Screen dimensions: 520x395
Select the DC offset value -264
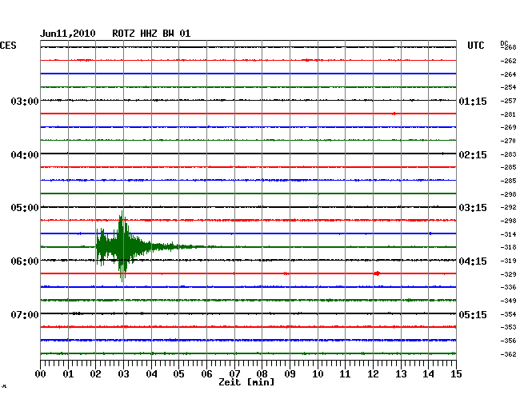[x=508, y=74]
